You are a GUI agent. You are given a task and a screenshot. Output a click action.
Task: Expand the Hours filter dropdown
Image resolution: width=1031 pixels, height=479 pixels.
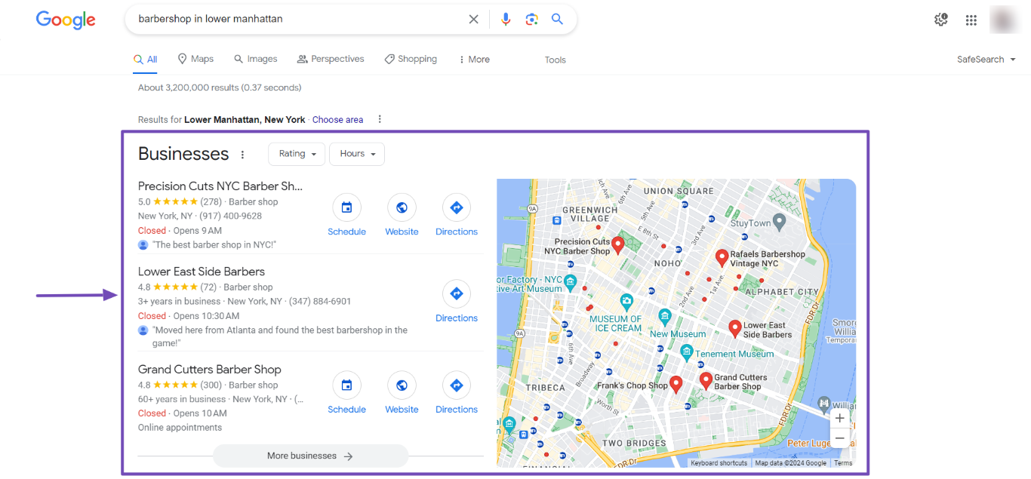357,154
